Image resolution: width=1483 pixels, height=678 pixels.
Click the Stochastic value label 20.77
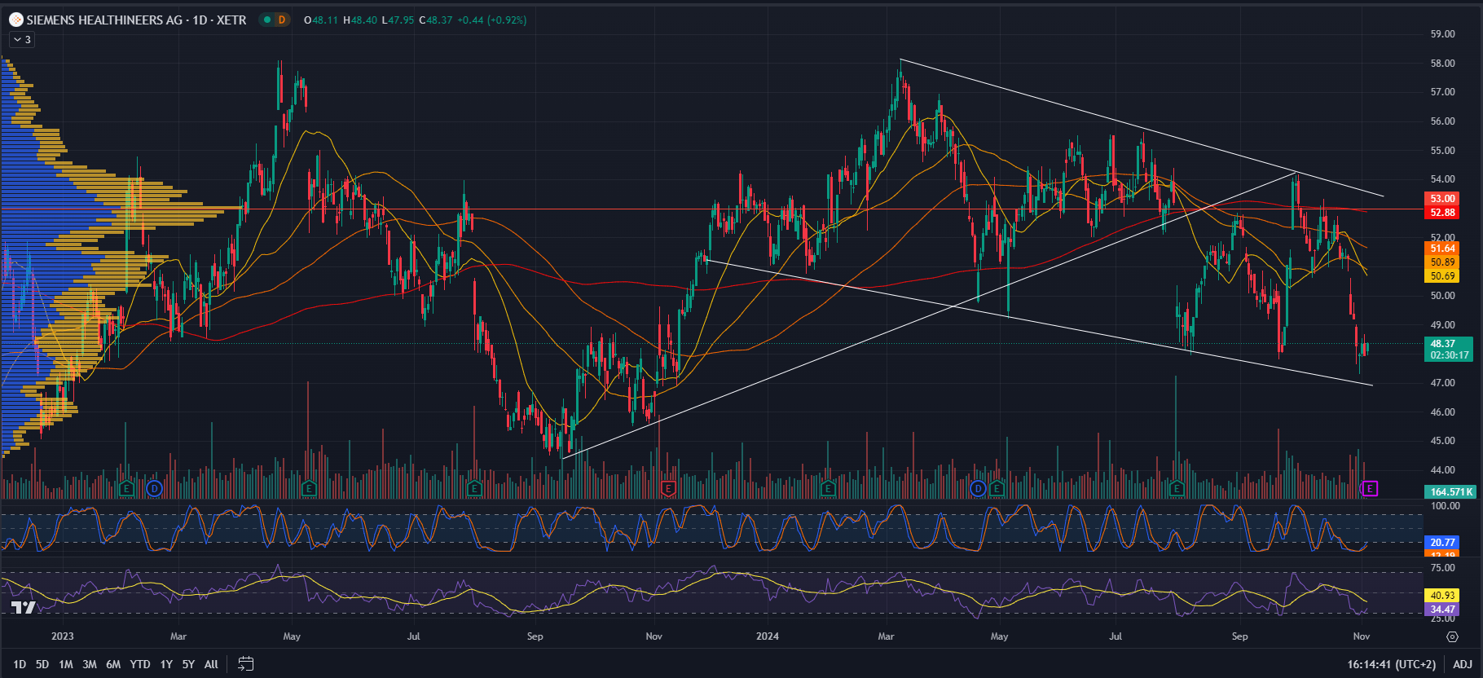[1442, 542]
